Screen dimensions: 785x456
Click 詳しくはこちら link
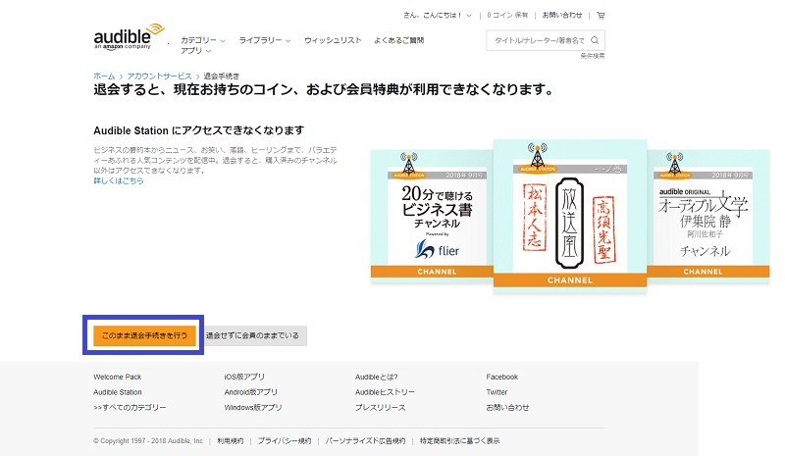(x=119, y=180)
